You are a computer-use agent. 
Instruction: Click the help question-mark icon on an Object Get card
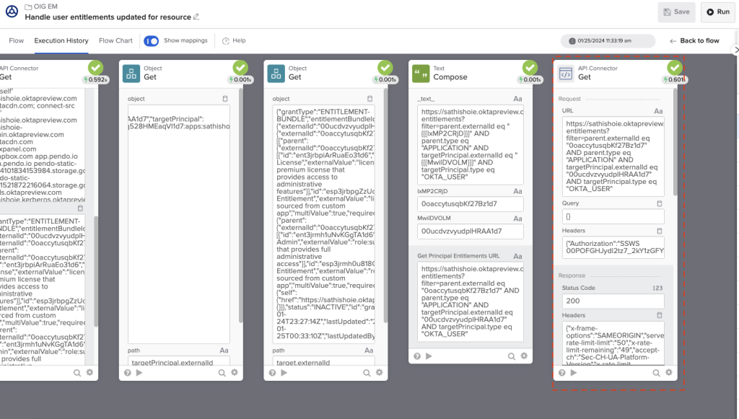point(128,373)
